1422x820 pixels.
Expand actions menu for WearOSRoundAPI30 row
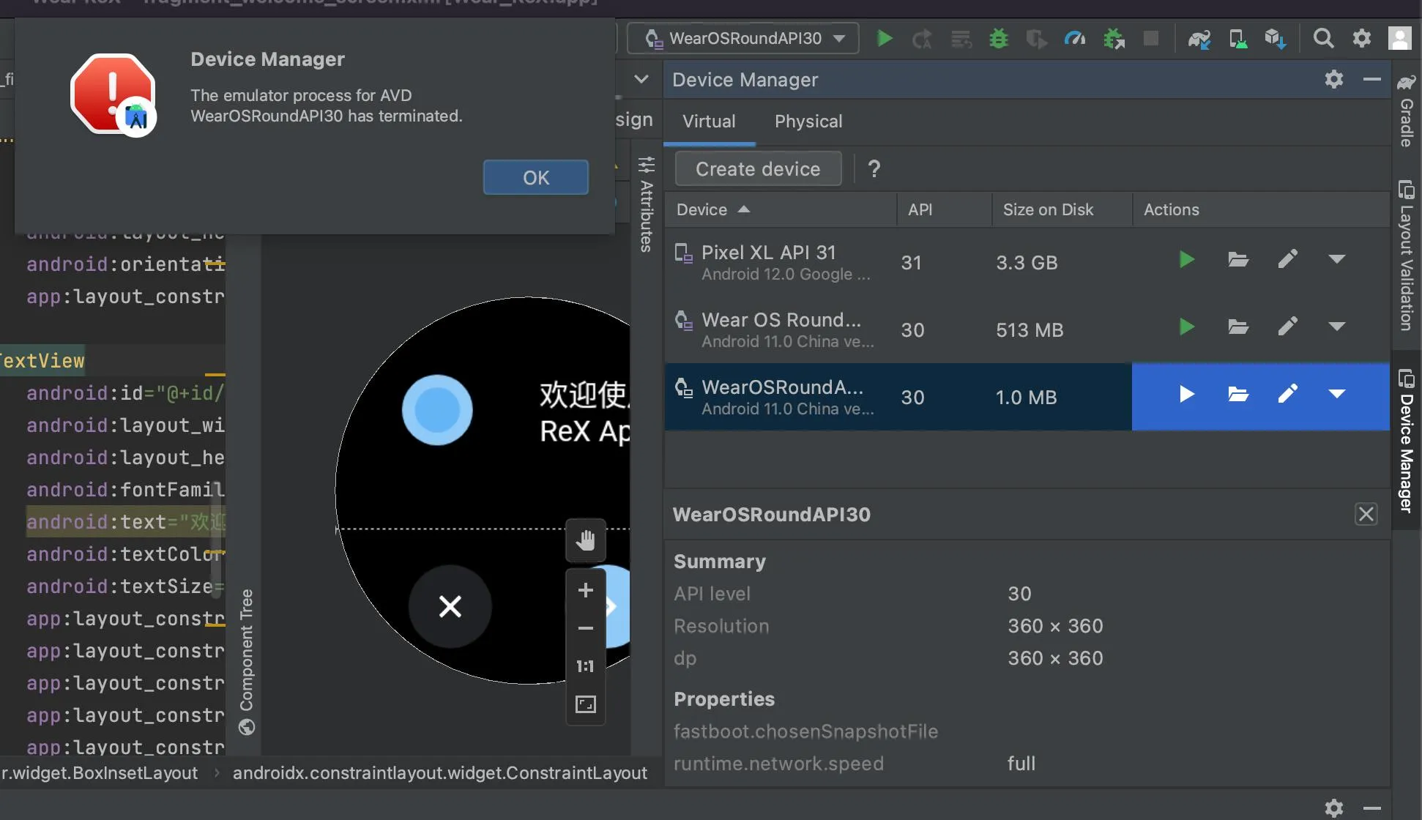click(x=1336, y=395)
